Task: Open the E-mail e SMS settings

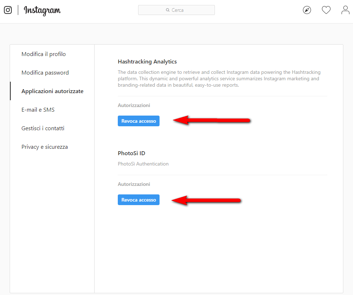Action: pyautogui.click(x=38, y=110)
